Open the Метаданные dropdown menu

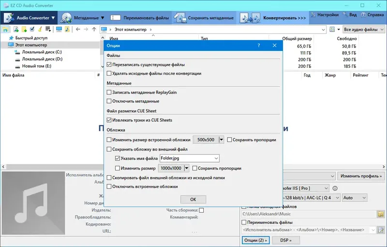[83, 18]
